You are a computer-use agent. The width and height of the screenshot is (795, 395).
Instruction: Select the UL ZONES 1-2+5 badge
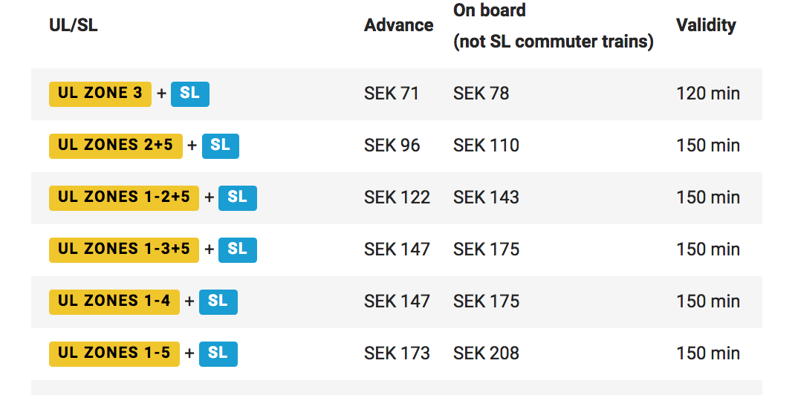(x=124, y=197)
